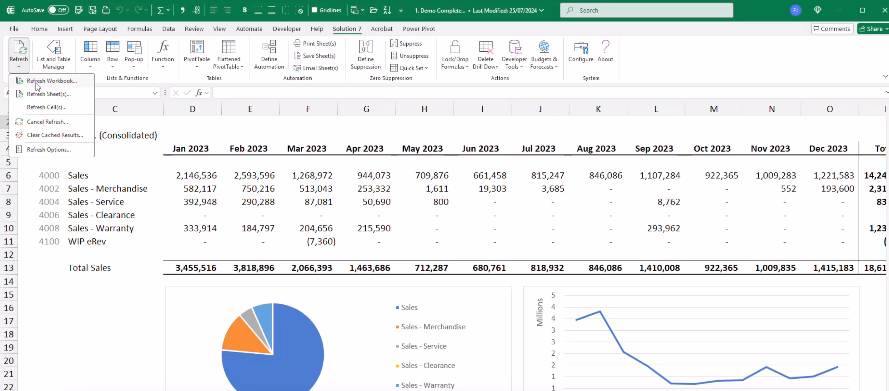889x391 pixels.
Task: Open the Define Automation tool
Action: [x=269, y=47]
